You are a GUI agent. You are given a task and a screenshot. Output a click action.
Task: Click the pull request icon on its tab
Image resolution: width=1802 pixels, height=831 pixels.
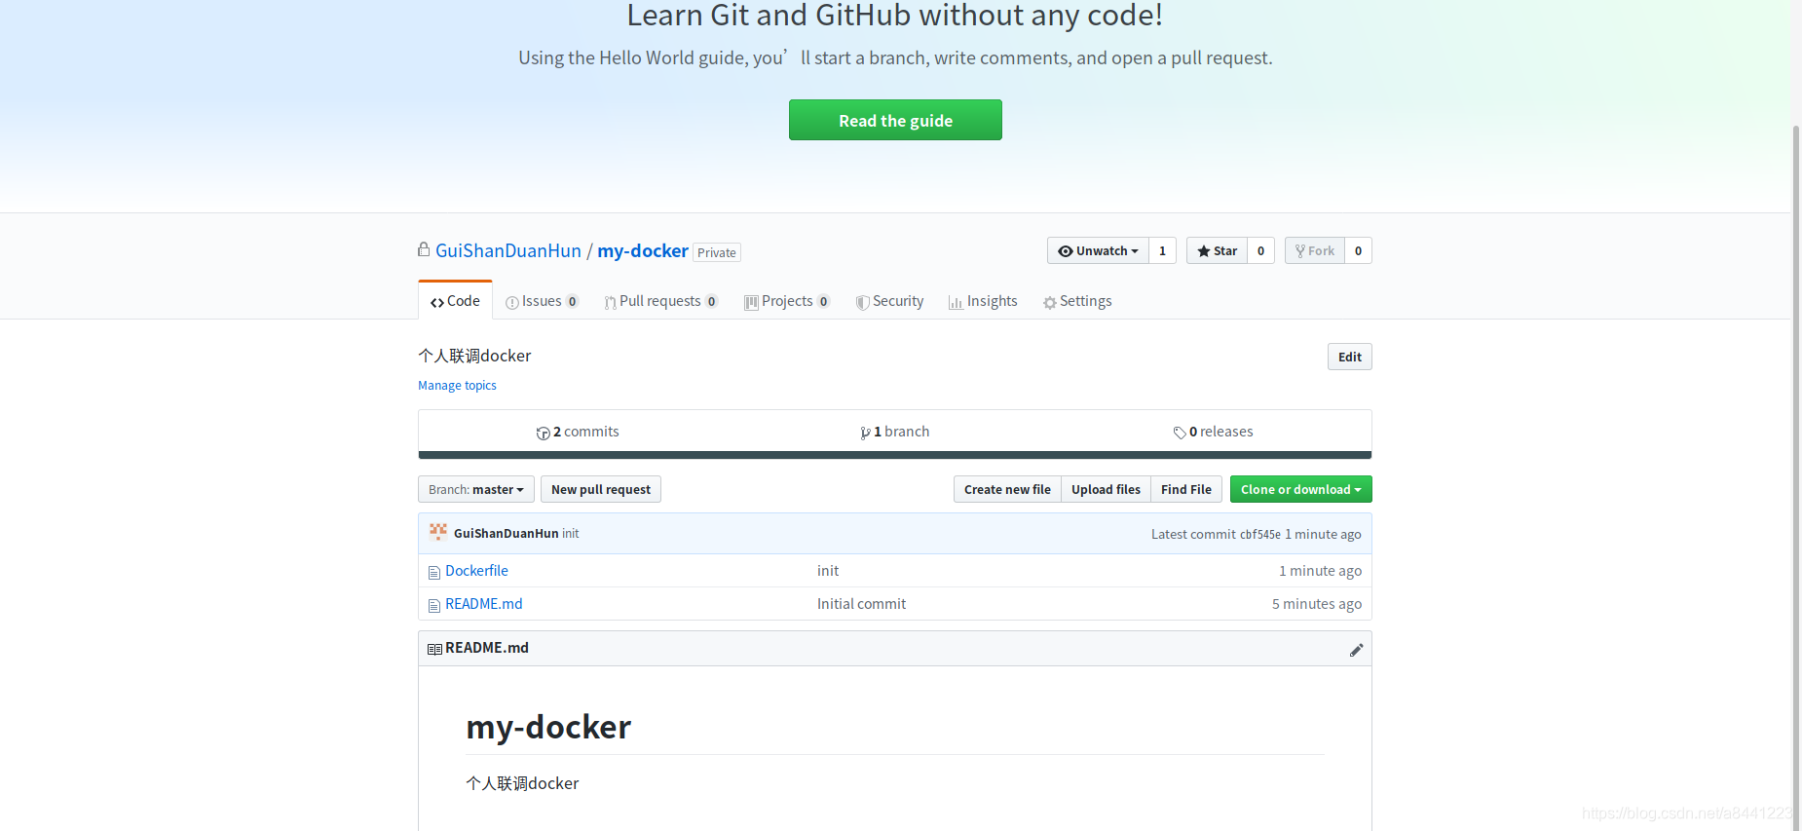click(610, 303)
